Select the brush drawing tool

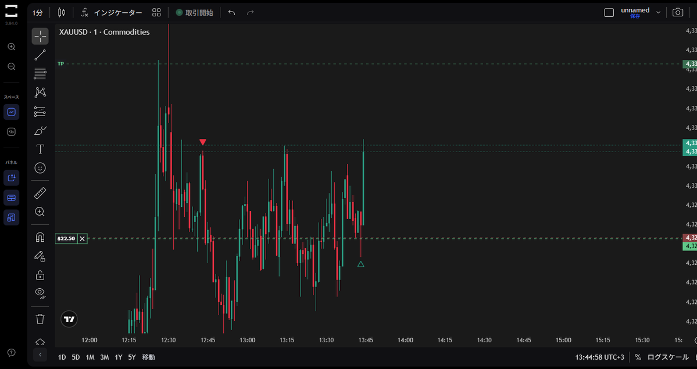click(40, 131)
